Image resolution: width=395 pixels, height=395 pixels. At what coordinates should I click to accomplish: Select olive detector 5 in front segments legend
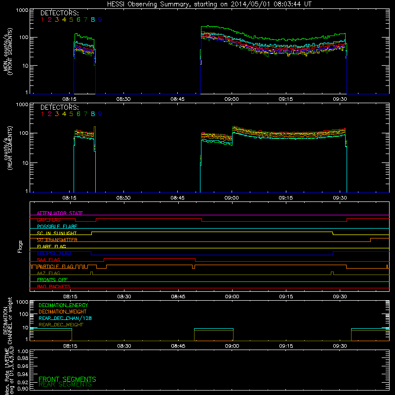point(71,20)
